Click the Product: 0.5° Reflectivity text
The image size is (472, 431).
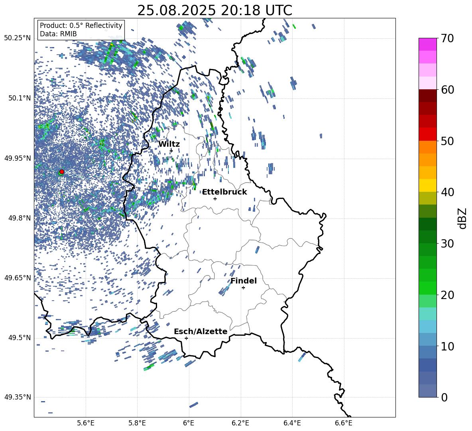[x=81, y=26]
